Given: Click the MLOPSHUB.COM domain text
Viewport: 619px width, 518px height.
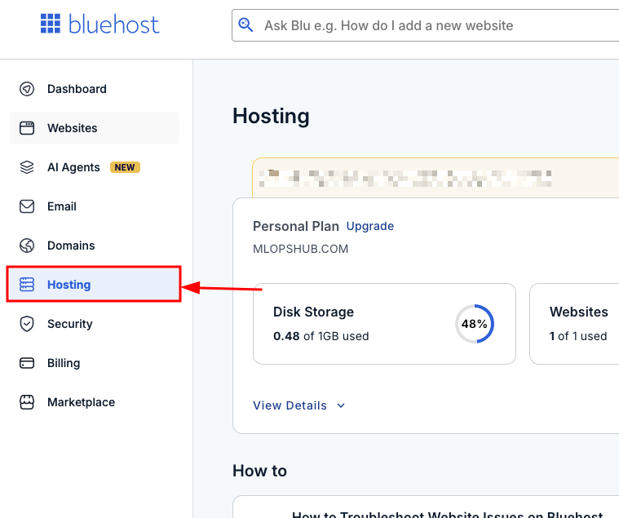Looking at the screenshot, I should point(300,249).
